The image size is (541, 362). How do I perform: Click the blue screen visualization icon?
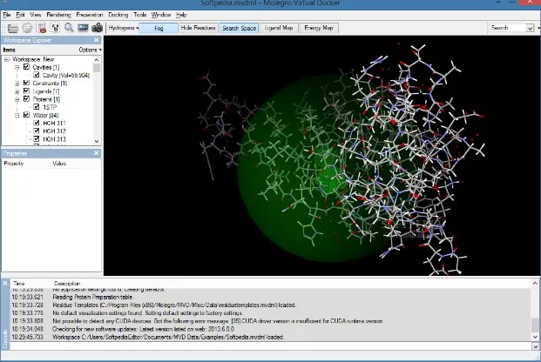pyautogui.click(x=83, y=28)
